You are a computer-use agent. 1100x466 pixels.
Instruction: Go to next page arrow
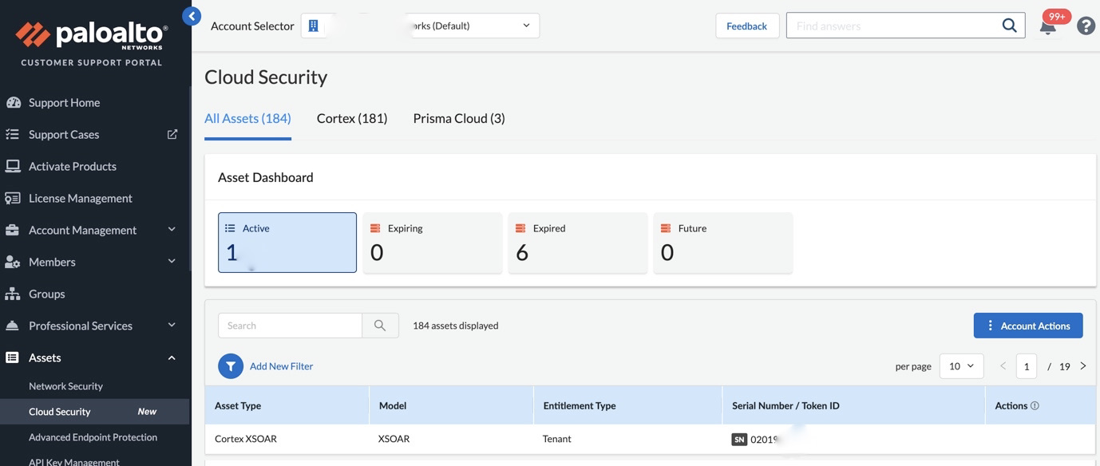coord(1083,366)
